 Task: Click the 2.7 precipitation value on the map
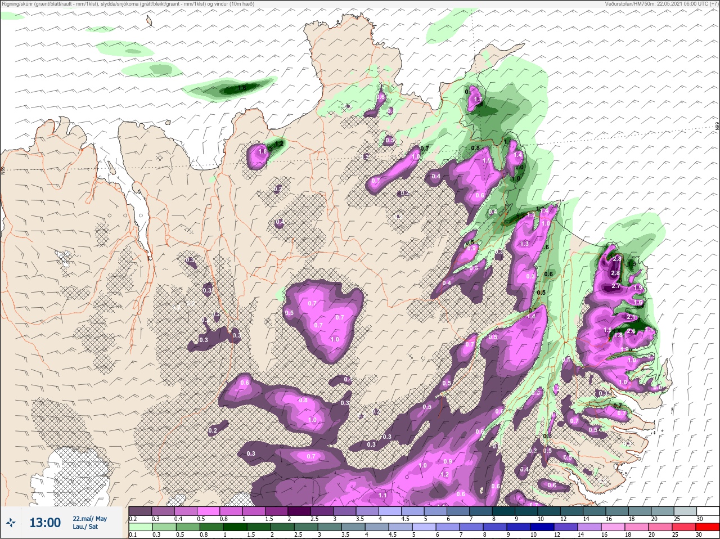[x=615, y=286]
